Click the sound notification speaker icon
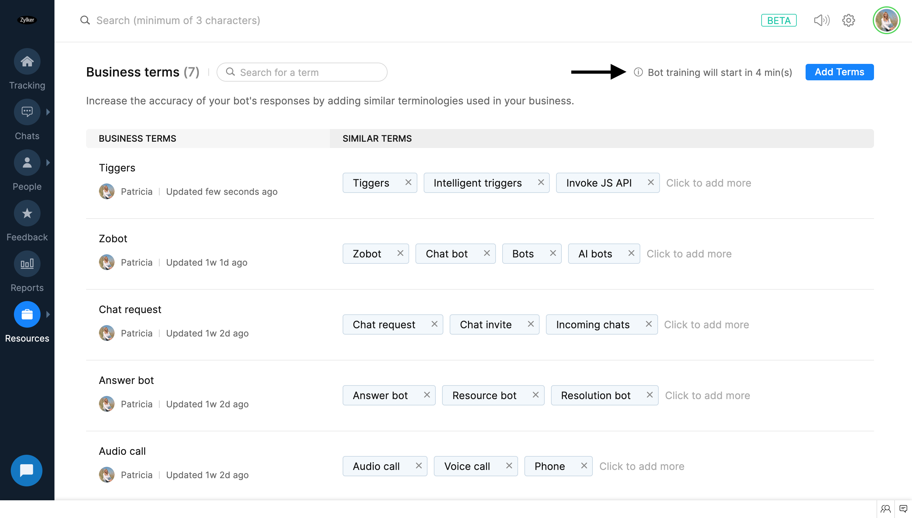The width and height of the screenshot is (912, 518). [821, 20]
